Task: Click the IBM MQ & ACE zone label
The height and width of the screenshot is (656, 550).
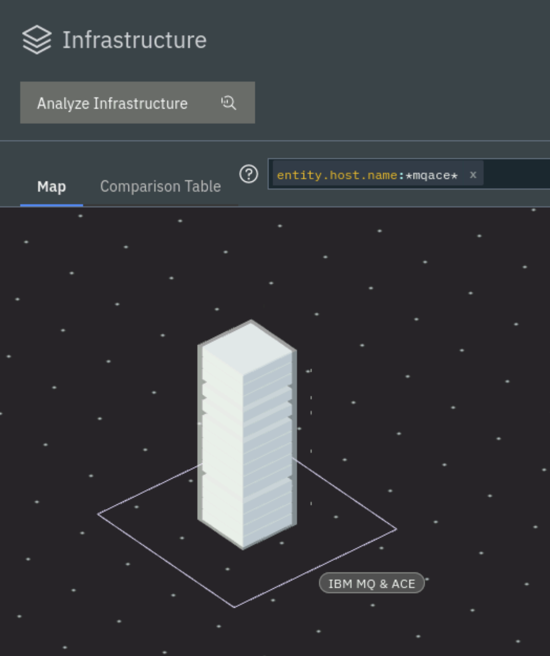Action: (371, 583)
